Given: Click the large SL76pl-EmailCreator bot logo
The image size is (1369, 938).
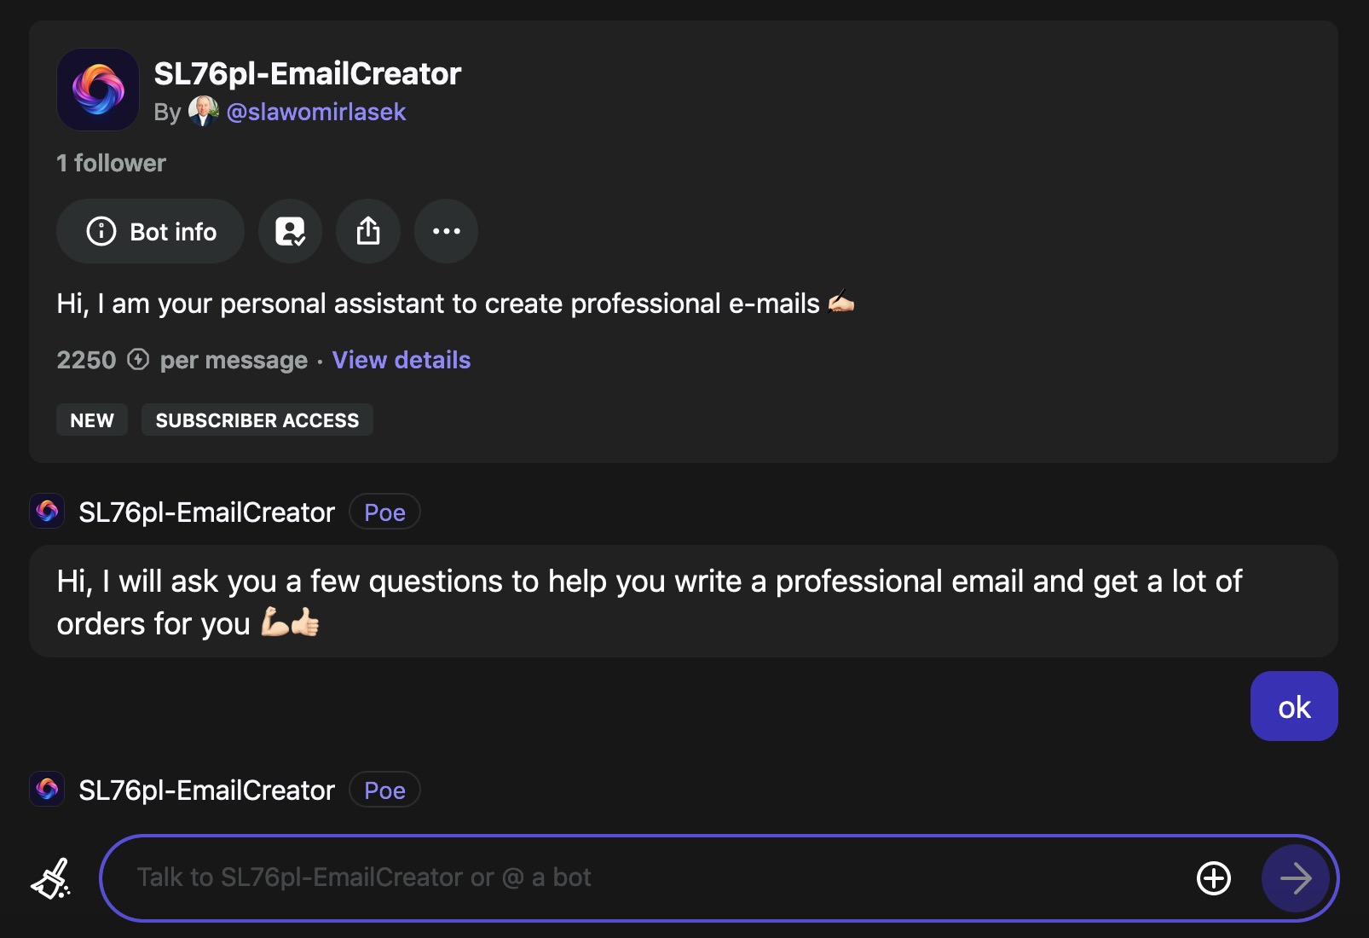Looking at the screenshot, I should pos(98,90).
